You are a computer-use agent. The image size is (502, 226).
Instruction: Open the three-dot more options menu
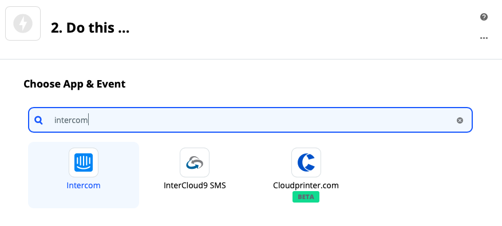coord(484,38)
